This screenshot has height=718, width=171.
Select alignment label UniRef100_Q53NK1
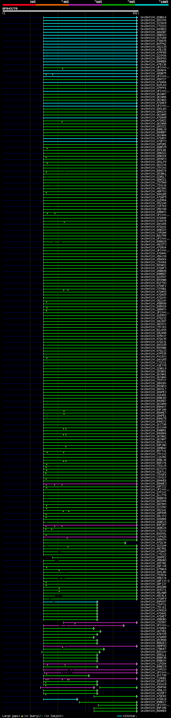point(154,174)
